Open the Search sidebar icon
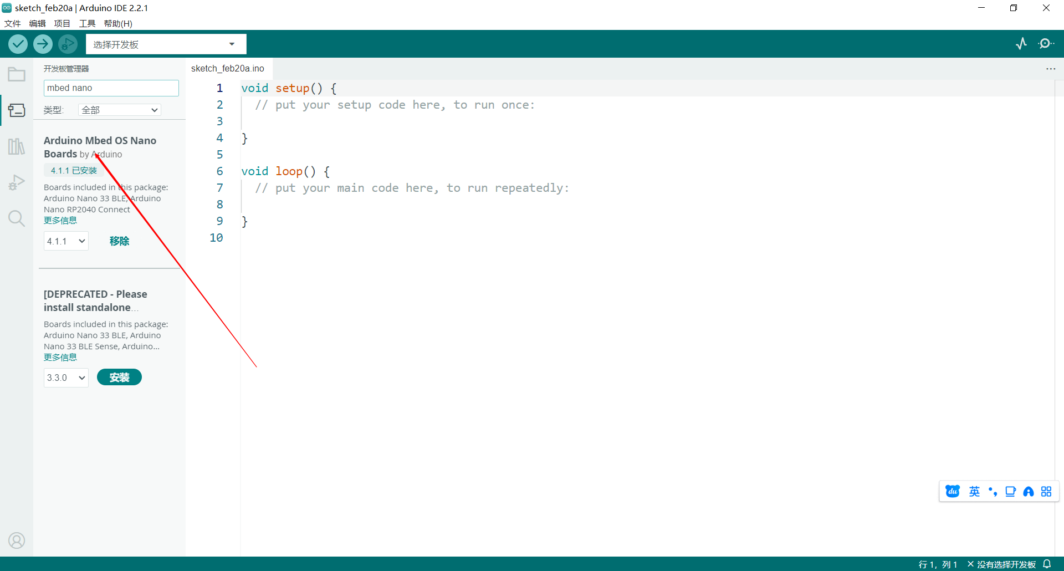Image resolution: width=1064 pixels, height=571 pixels. [17, 218]
